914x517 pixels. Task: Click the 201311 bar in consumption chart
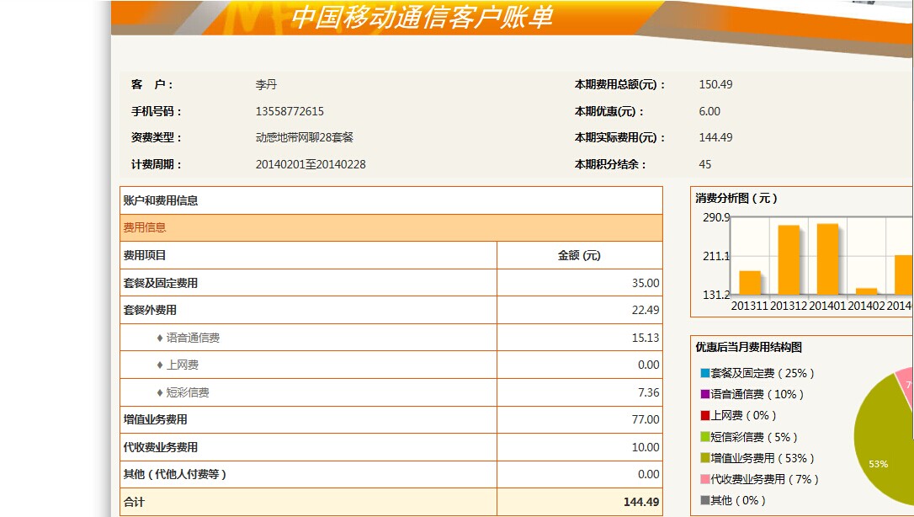pos(750,283)
